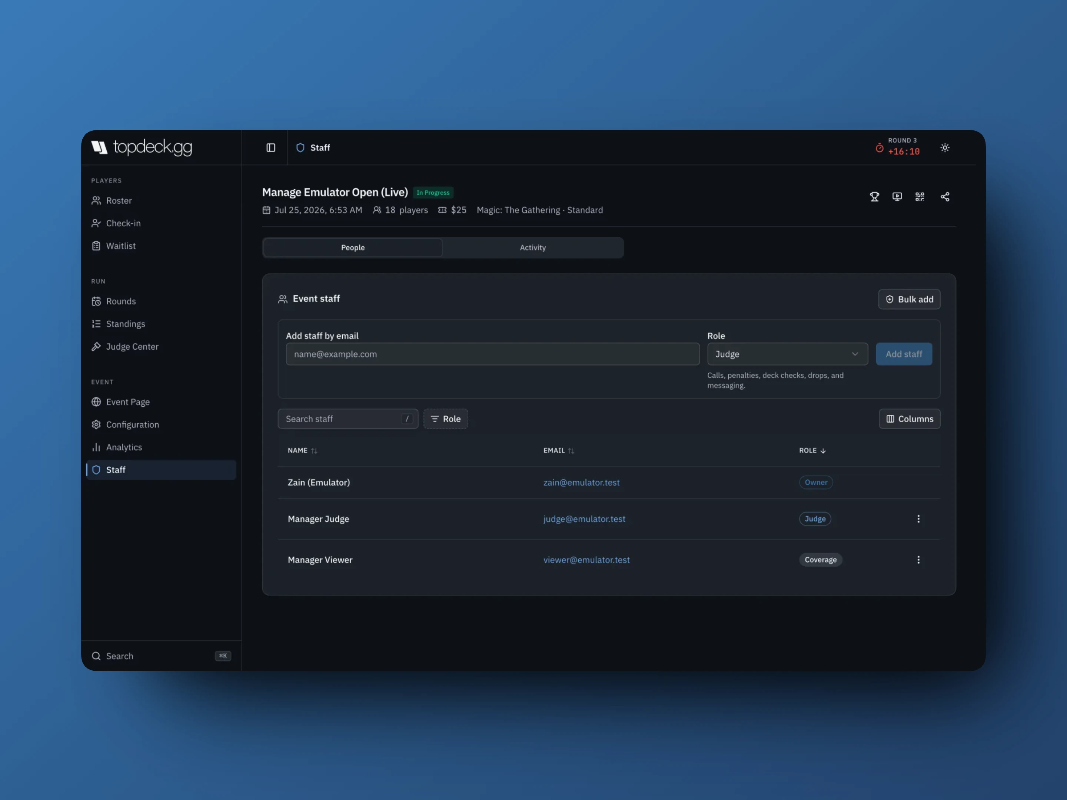Focus the Search staff field
1067x800 pixels.
pyautogui.click(x=348, y=419)
